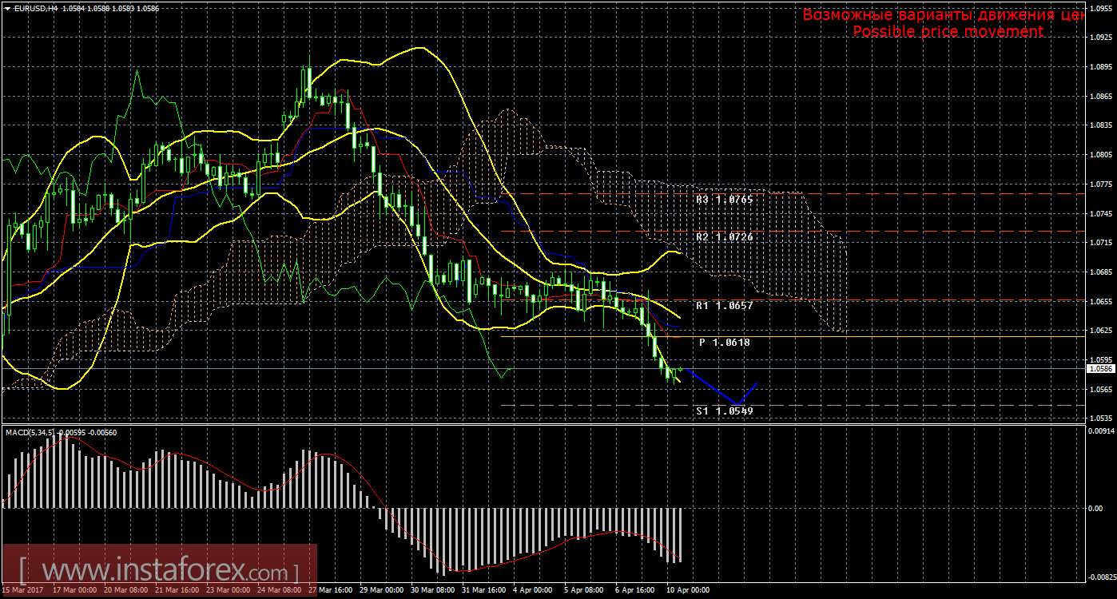
Task: Click the R1 1.0657 pivot label
Action: pos(724,306)
